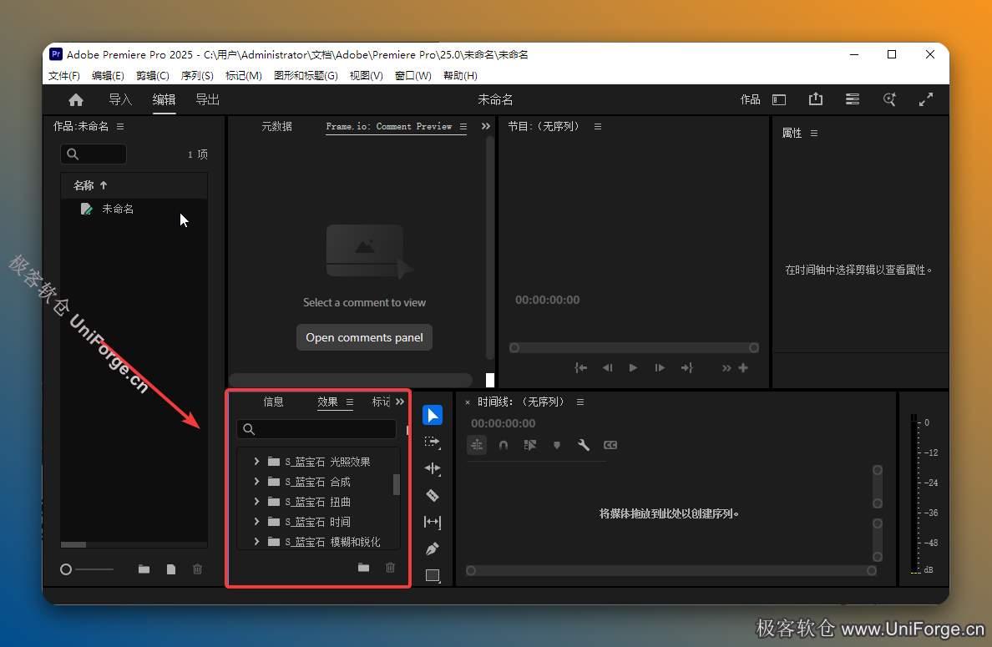Show overflow tabs in source panel group
The image size is (992, 647).
coord(486,126)
